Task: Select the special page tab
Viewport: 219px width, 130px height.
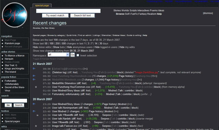Action: point(42,5)
